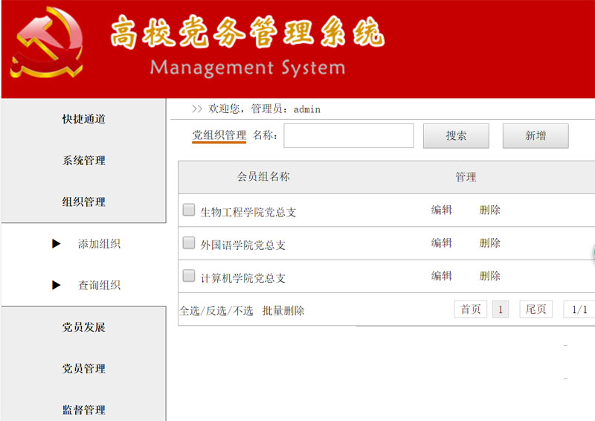The width and height of the screenshot is (595, 421).
Task: Click the welcome text 管理员: admin
Action: pos(286,109)
